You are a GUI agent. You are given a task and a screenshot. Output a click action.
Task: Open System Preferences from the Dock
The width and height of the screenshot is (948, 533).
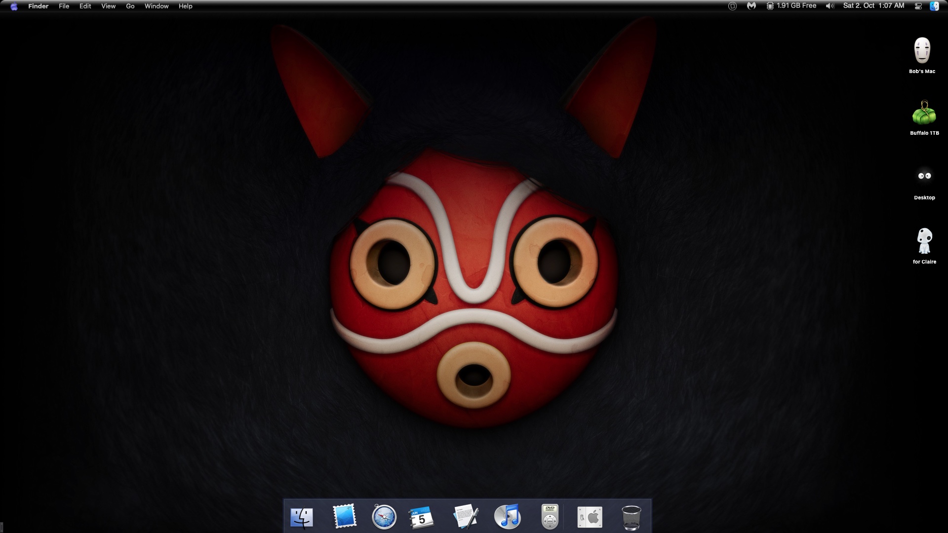[590, 517]
